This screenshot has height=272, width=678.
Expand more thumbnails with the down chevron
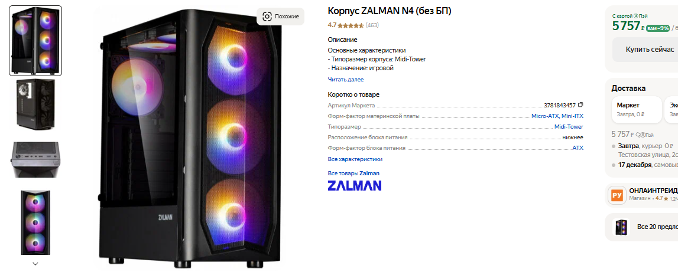35,264
